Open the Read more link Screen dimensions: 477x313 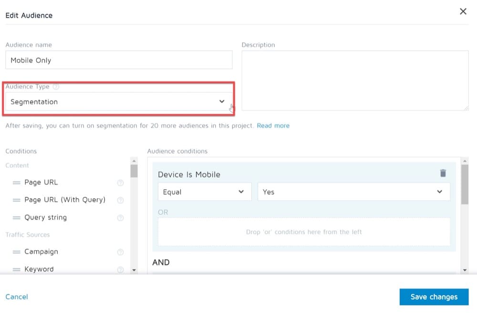273,126
